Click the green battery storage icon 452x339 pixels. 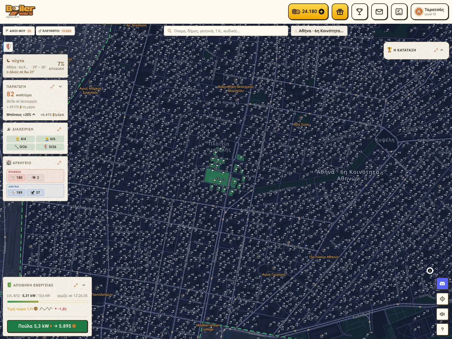[x=9, y=285]
